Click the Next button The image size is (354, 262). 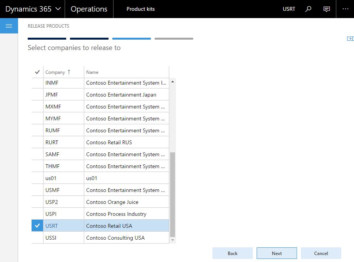pos(277,253)
